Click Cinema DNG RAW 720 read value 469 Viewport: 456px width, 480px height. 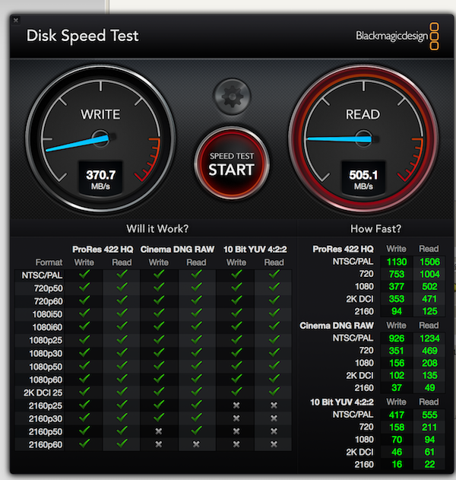pyautogui.click(x=429, y=351)
